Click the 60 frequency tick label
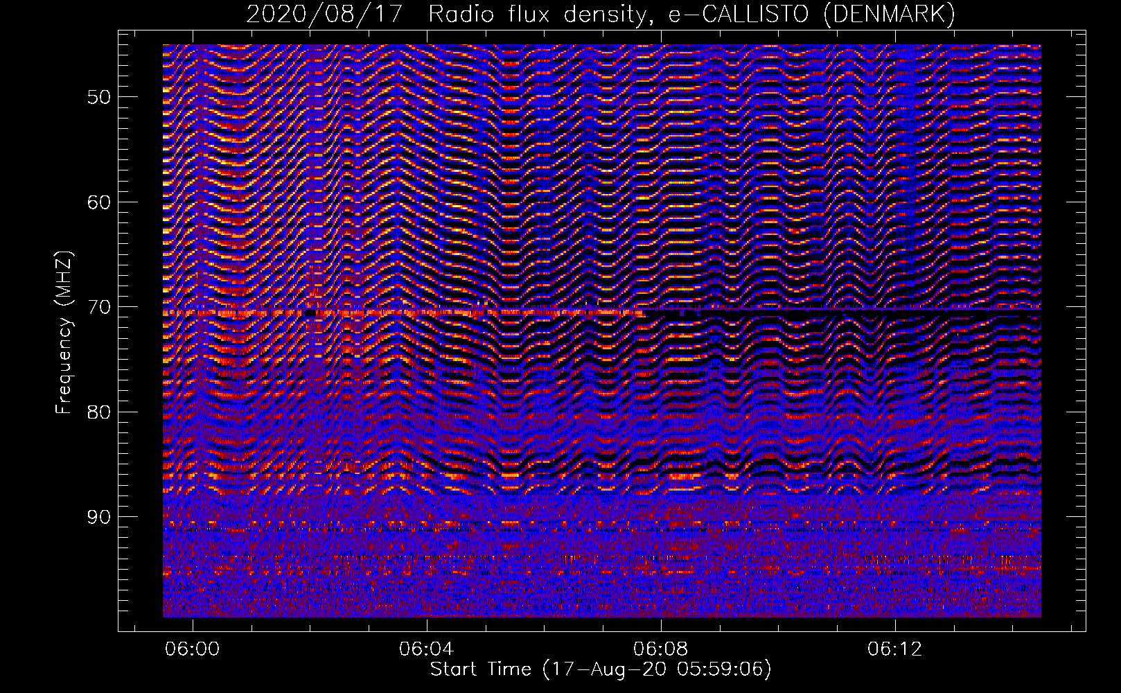Viewport: 1121px width, 693px height. pyautogui.click(x=99, y=202)
